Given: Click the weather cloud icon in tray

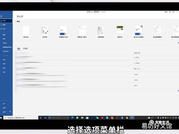Looking at the screenshot, I should (149, 118).
